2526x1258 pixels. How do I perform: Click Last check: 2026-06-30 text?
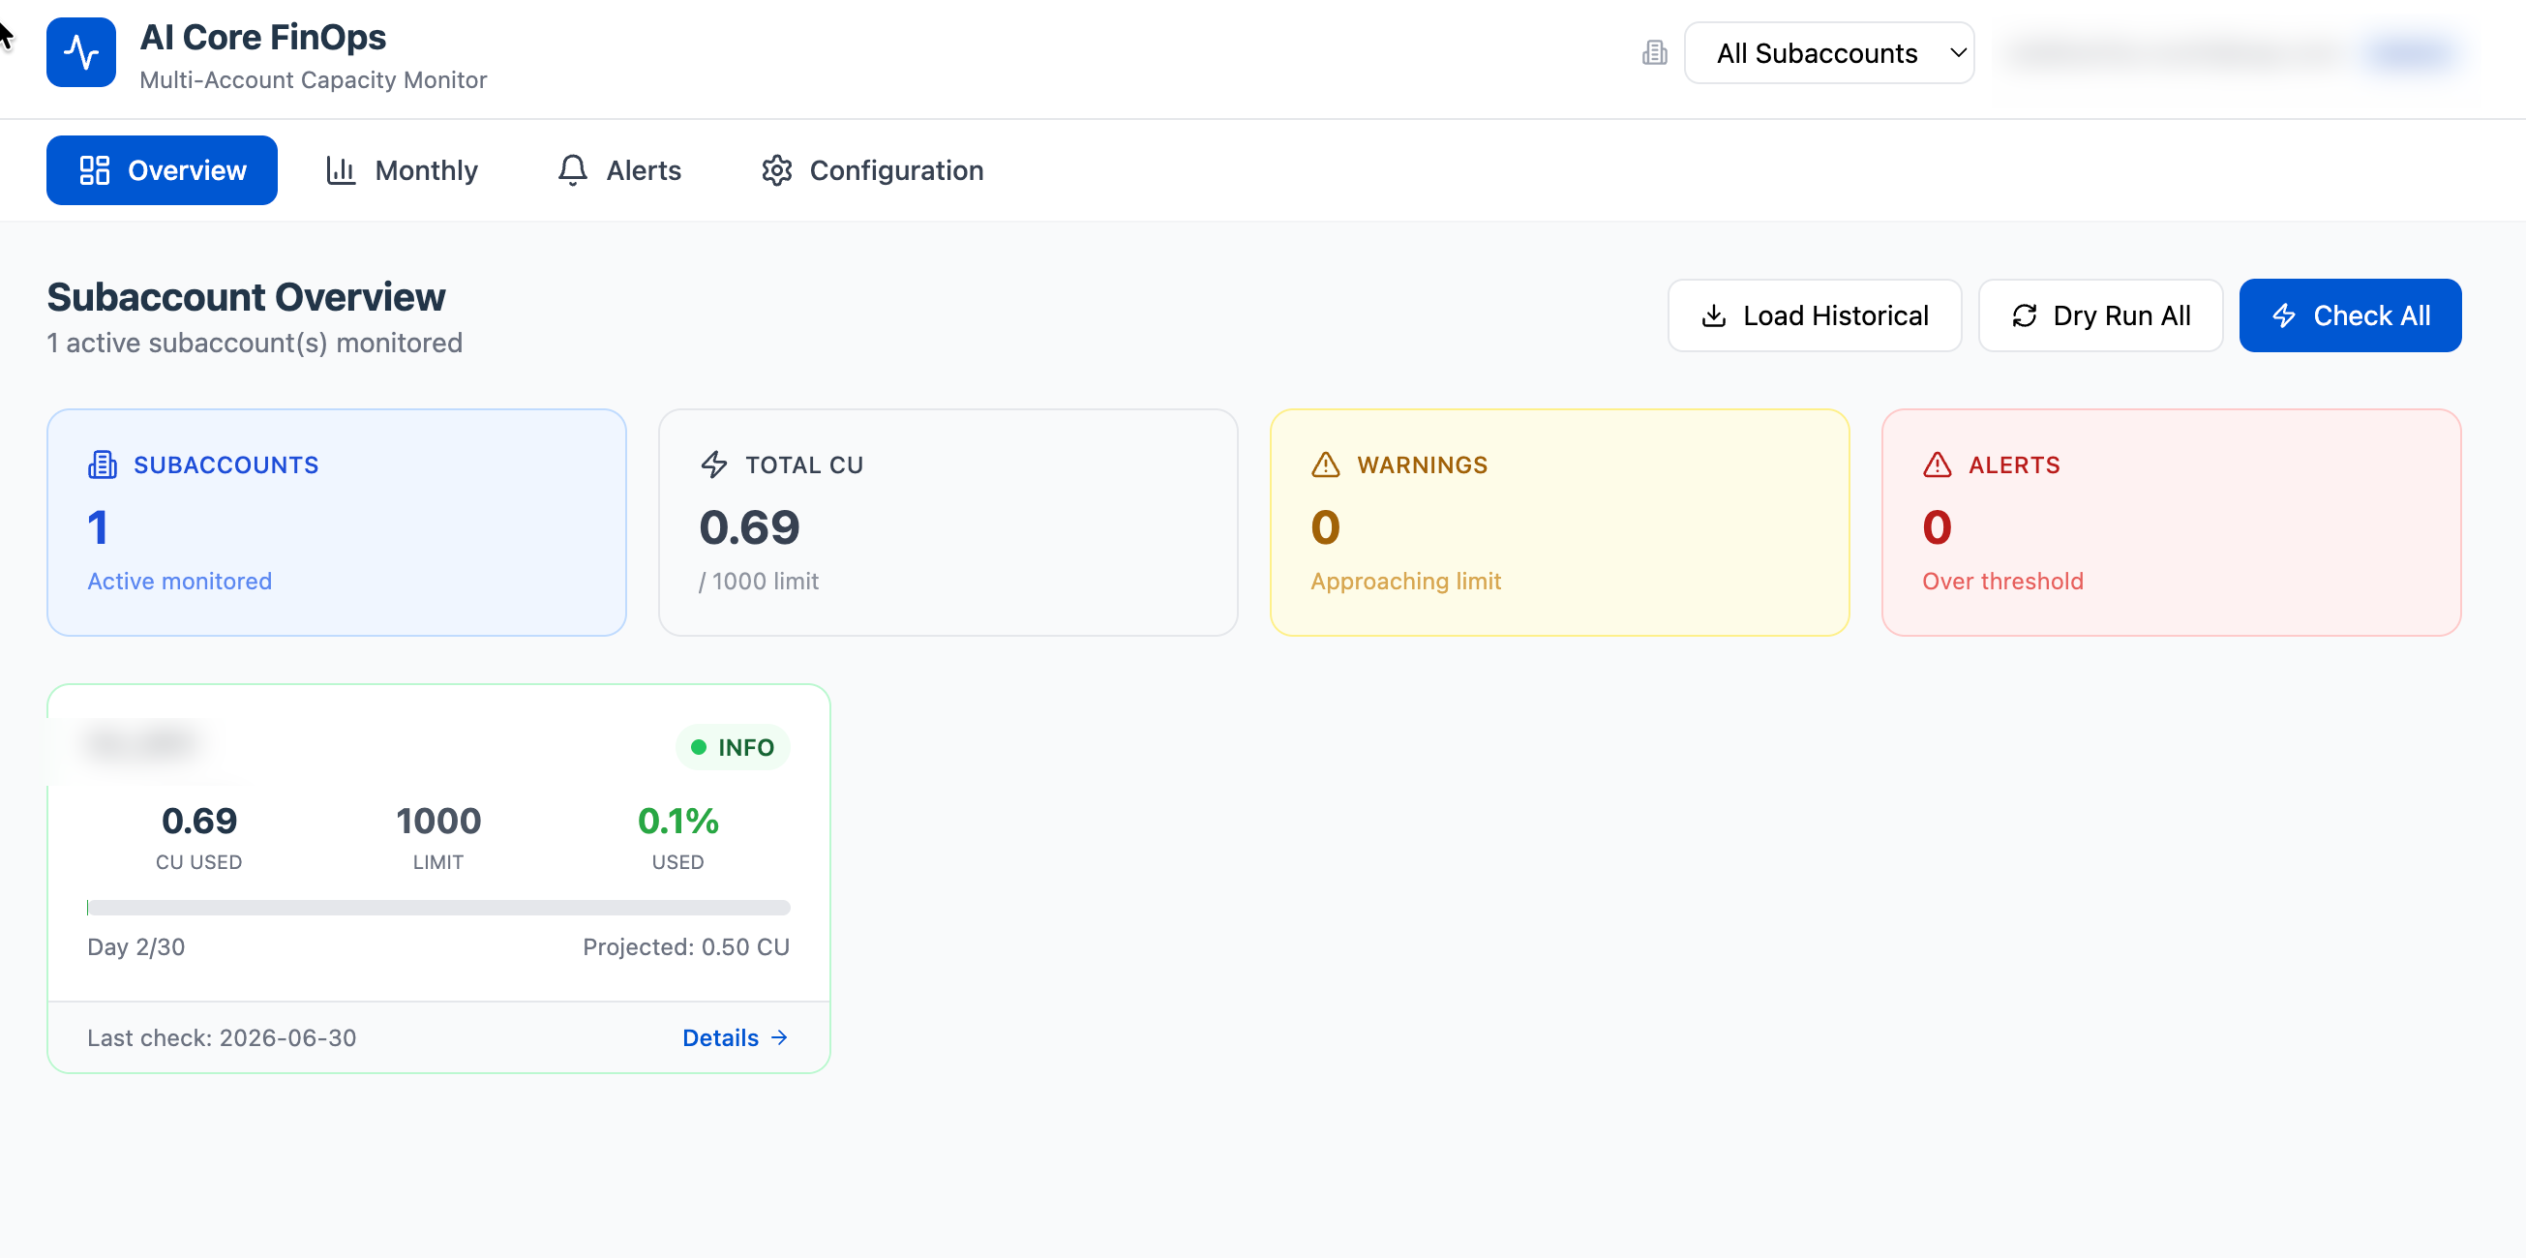pos(222,1038)
